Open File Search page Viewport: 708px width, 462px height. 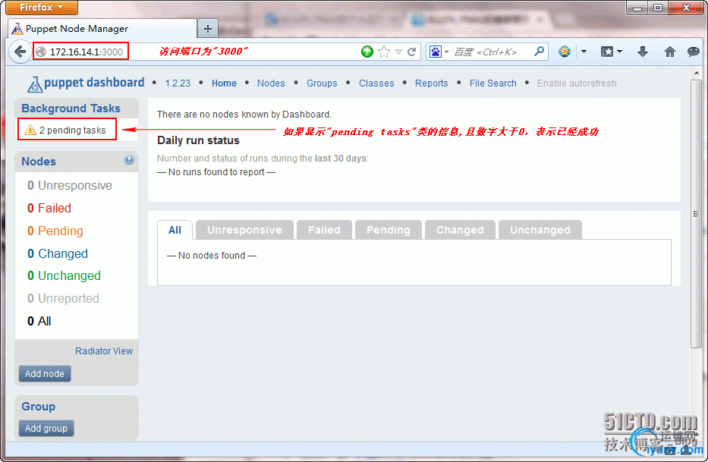pos(493,83)
